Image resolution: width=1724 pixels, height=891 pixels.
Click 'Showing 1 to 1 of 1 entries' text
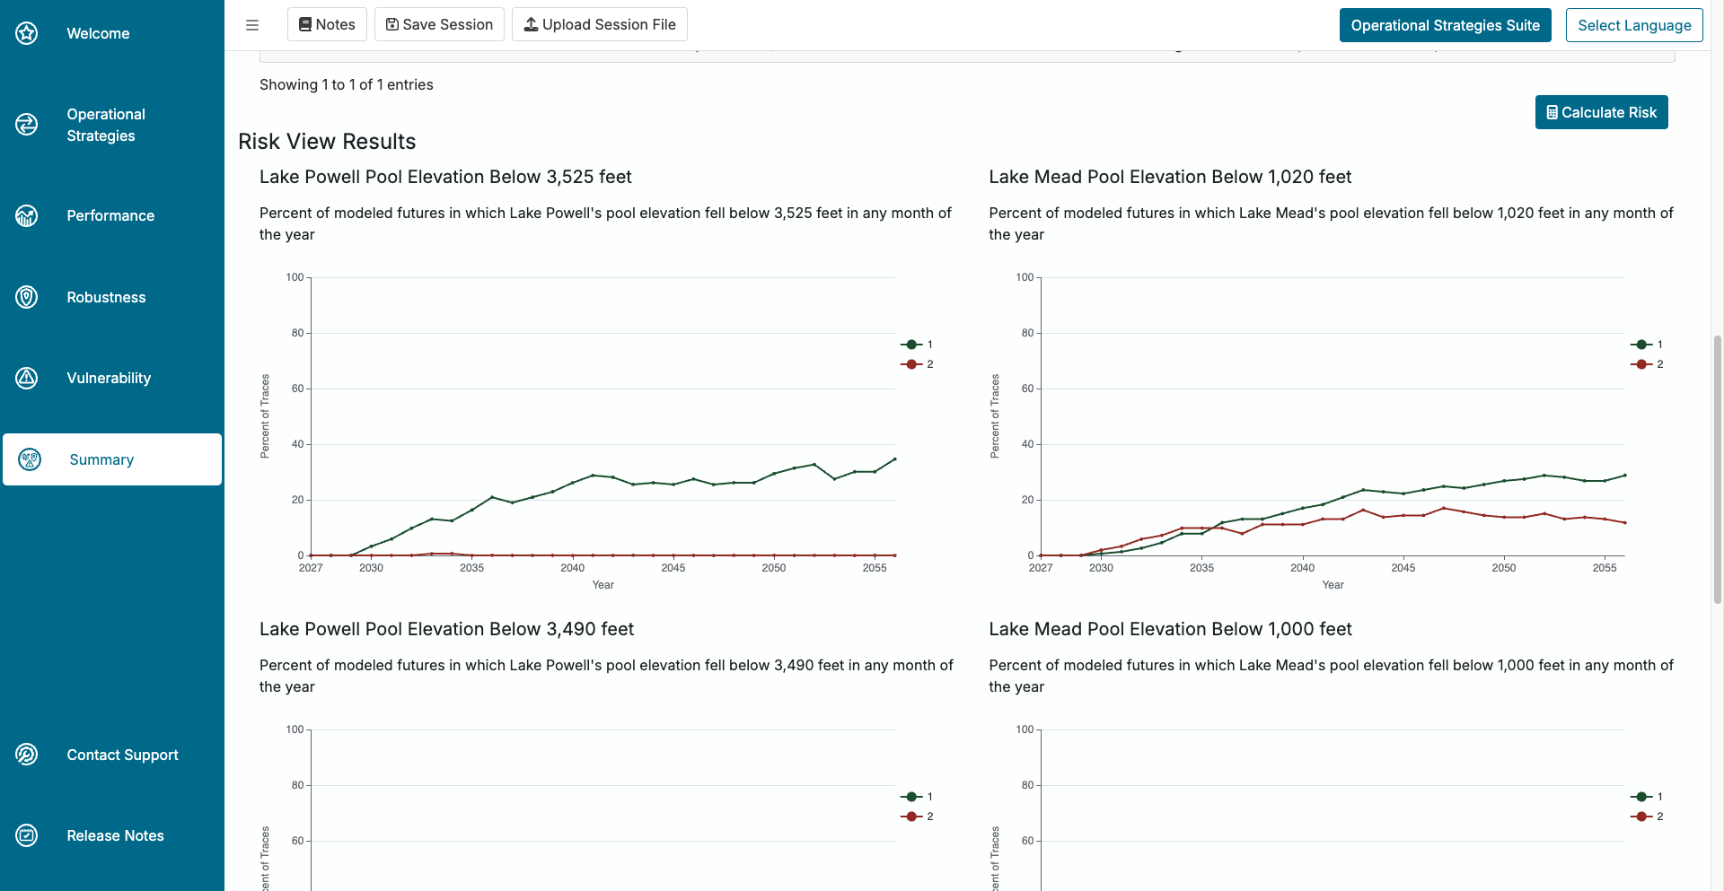click(x=347, y=84)
